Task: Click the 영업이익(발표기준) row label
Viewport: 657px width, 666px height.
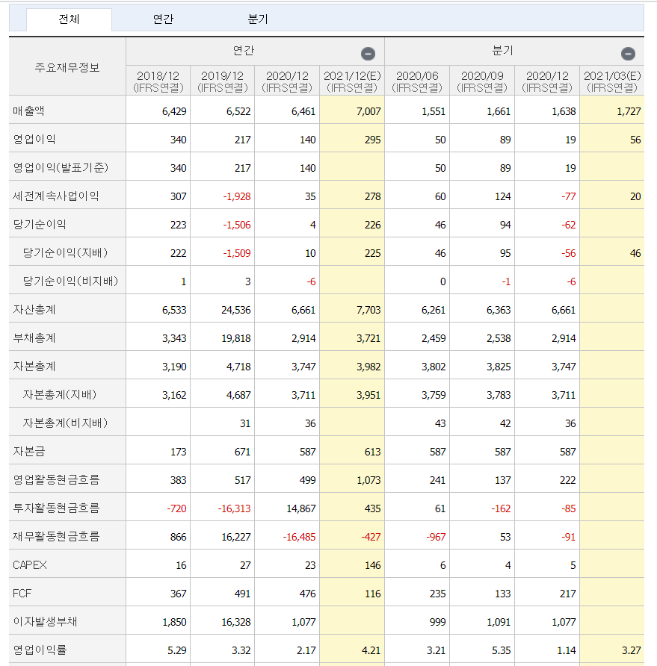Action: pos(61,167)
